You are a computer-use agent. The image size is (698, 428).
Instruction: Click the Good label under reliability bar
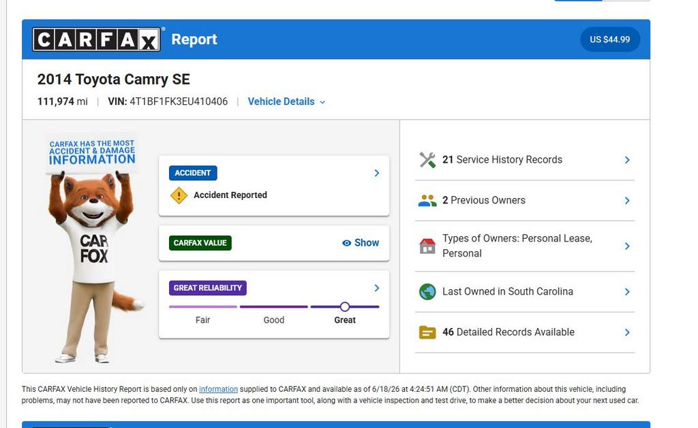[x=274, y=320]
